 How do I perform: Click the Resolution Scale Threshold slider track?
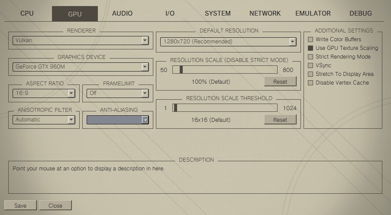[x=225, y=108]
